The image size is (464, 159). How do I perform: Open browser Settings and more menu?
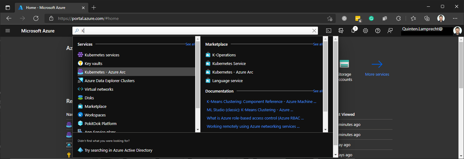coord(455,18)
